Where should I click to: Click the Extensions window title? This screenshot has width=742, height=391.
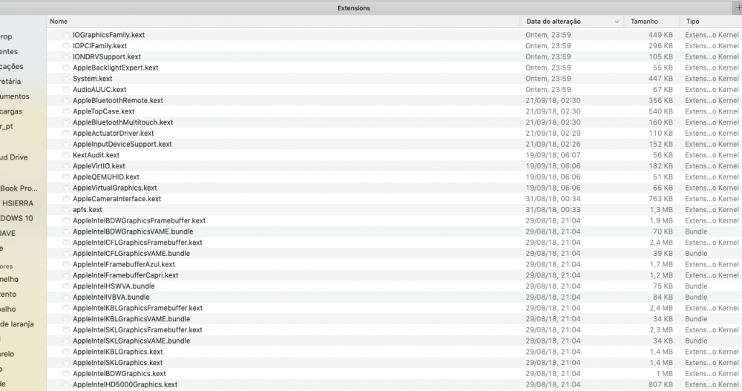click(x=354, y=8)
